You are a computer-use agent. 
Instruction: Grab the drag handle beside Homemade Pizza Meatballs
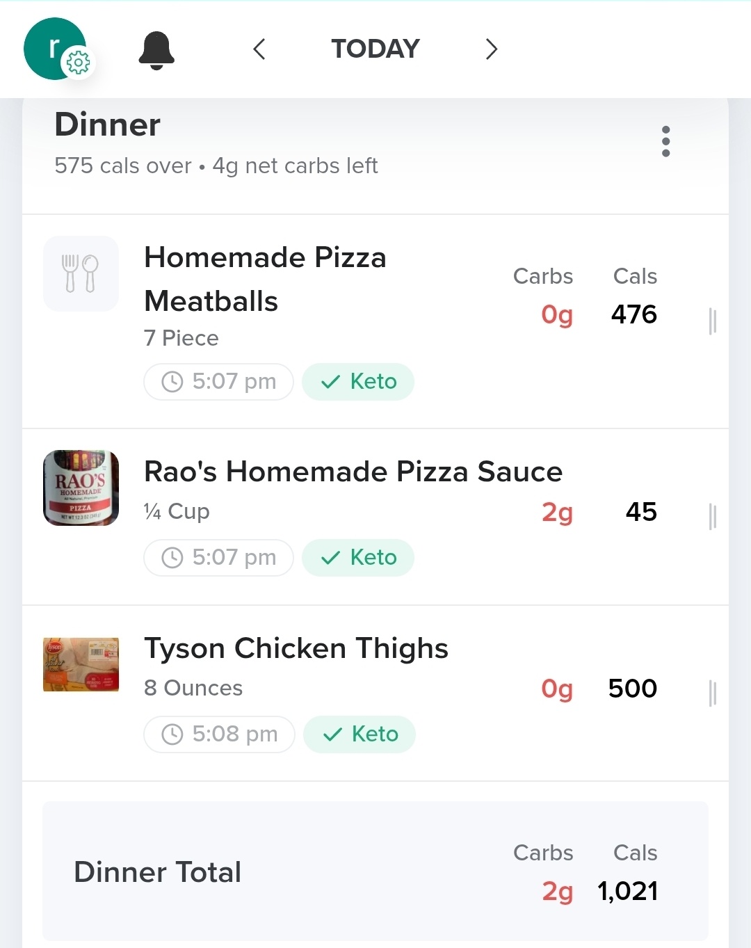pyautogui.click(x=712, y=321)
